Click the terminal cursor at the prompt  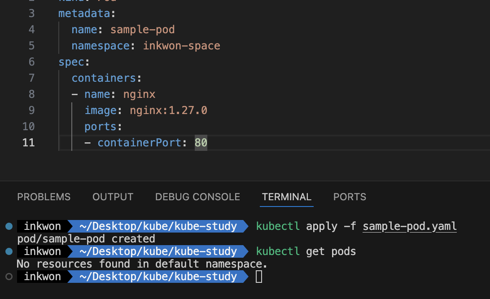click(259, 277)
